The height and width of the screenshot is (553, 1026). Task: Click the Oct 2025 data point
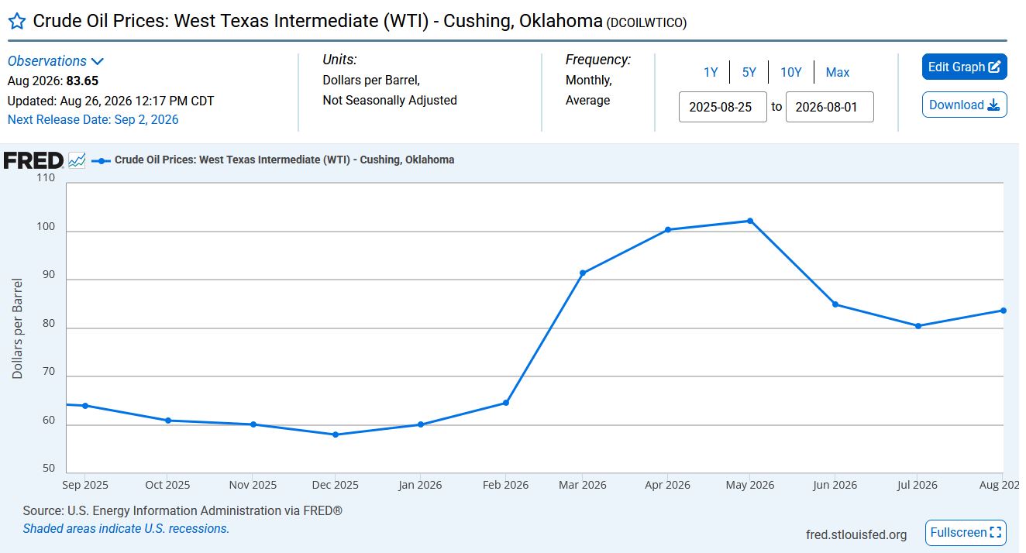pos(168,421)
